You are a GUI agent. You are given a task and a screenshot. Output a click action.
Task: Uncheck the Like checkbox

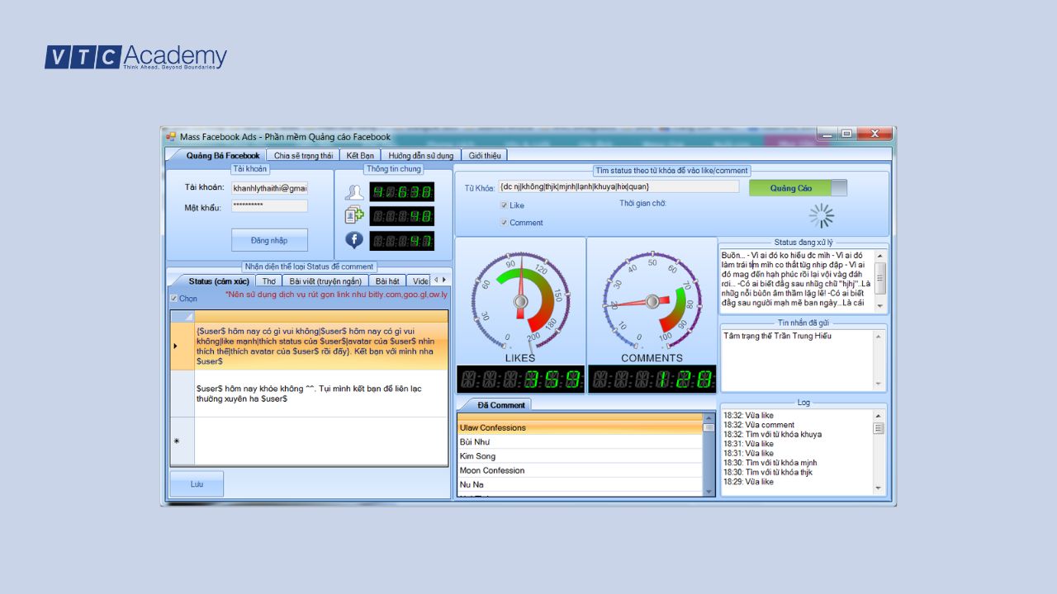pyautogui.click(x=504, y=205)
